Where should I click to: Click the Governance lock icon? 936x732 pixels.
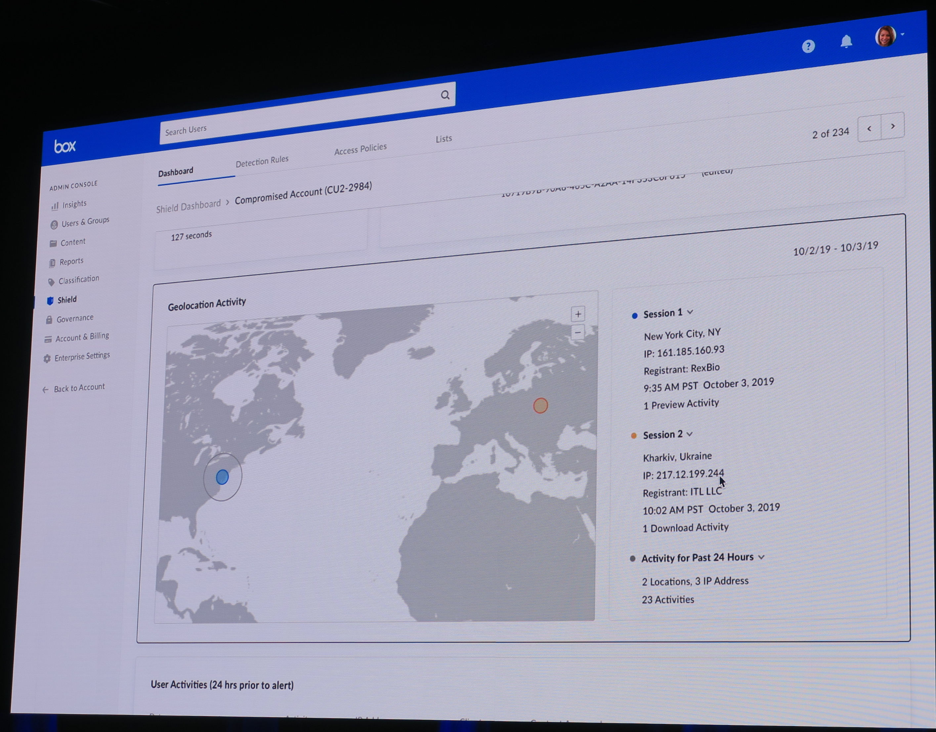49,320
